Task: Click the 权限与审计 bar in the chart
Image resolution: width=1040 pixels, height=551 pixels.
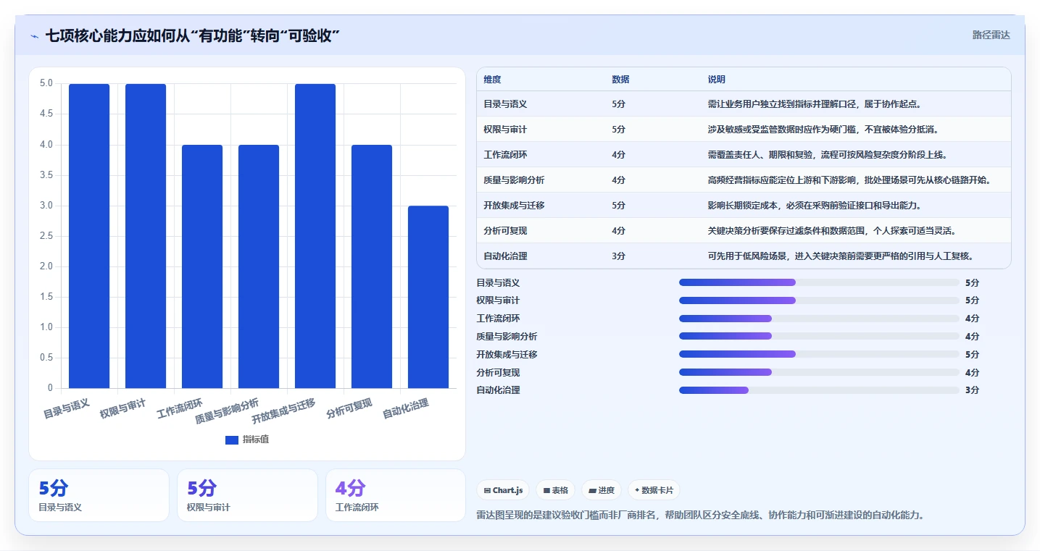Action: (x=146, y=236)
